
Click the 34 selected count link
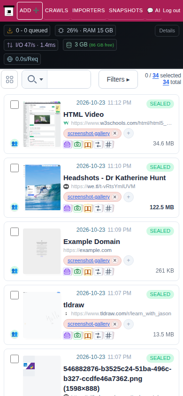(x=155, y=76)
